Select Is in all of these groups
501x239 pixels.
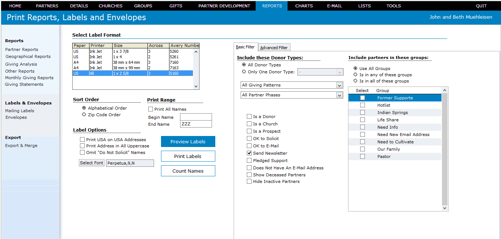(x=355, y=81)
